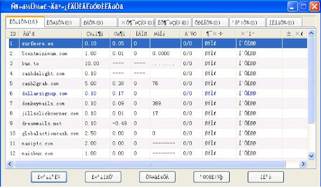Click the horizontal scrollbar right arrow

[303, 164]
